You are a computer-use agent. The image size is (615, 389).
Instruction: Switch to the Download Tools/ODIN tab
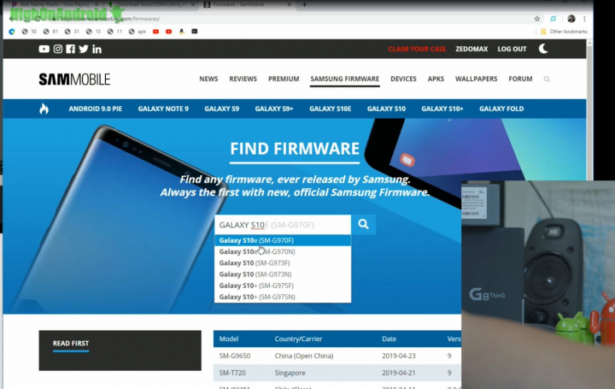151,5
